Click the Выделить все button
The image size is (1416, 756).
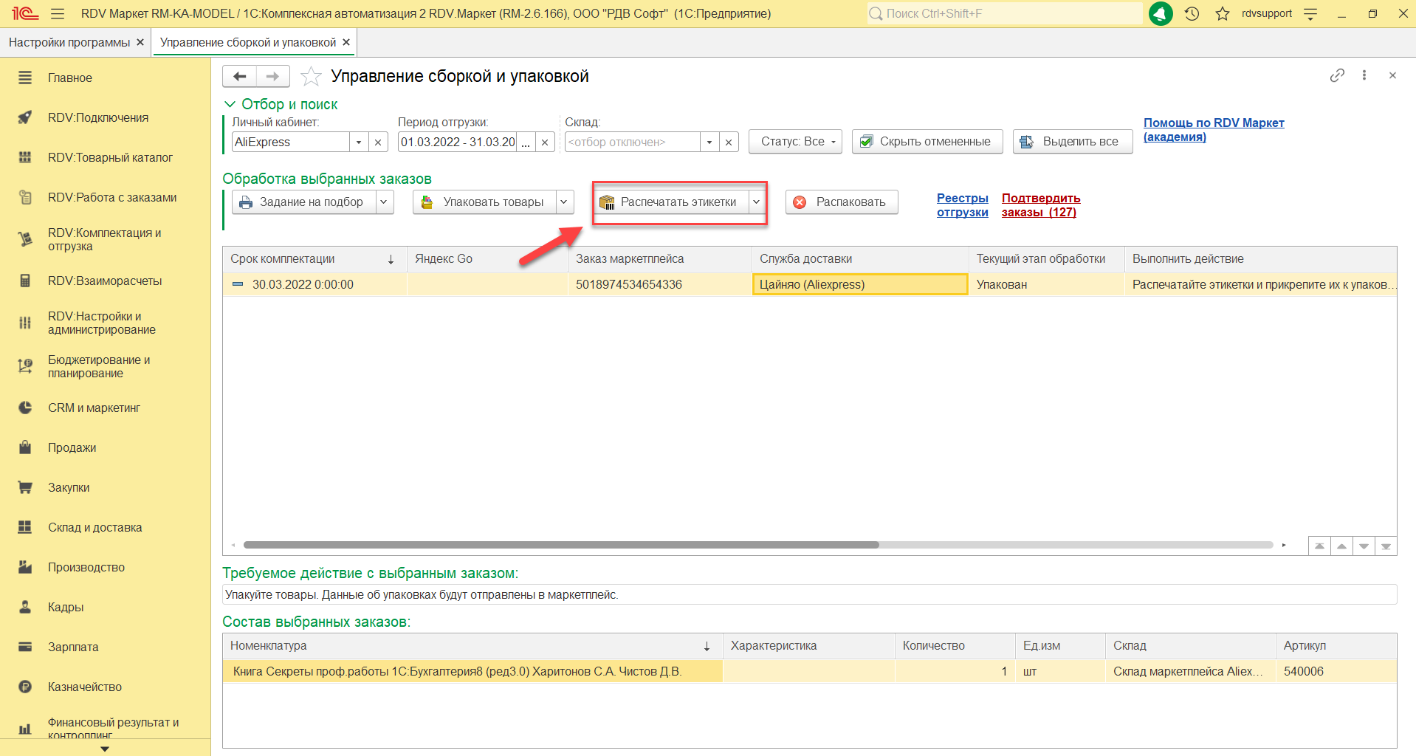[1072, 142]
